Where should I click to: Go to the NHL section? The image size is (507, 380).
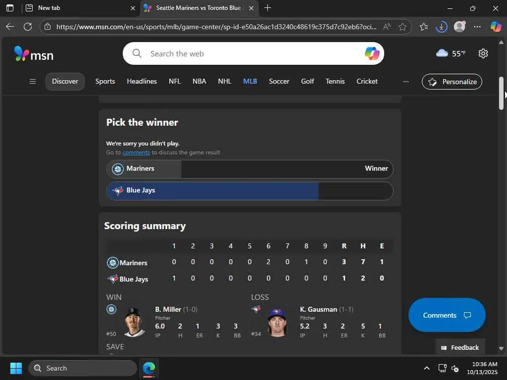click(224, 82)
